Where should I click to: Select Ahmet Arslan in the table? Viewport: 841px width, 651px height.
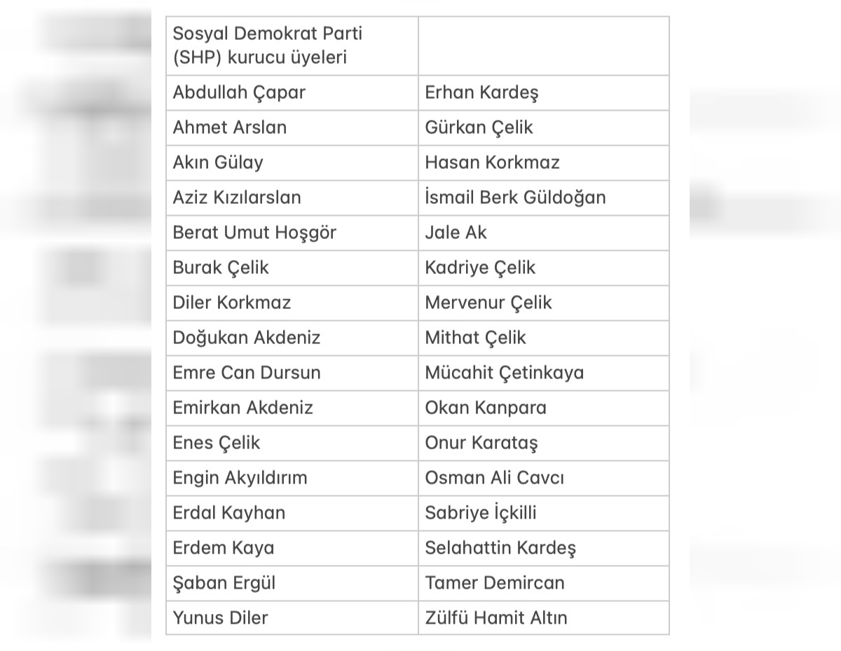coord(230,128)
